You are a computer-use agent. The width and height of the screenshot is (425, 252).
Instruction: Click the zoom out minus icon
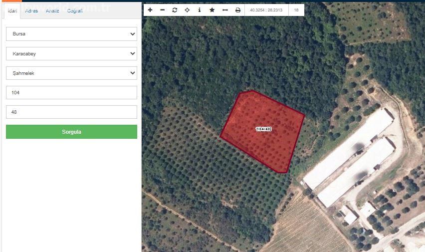(x=162, y=10)
